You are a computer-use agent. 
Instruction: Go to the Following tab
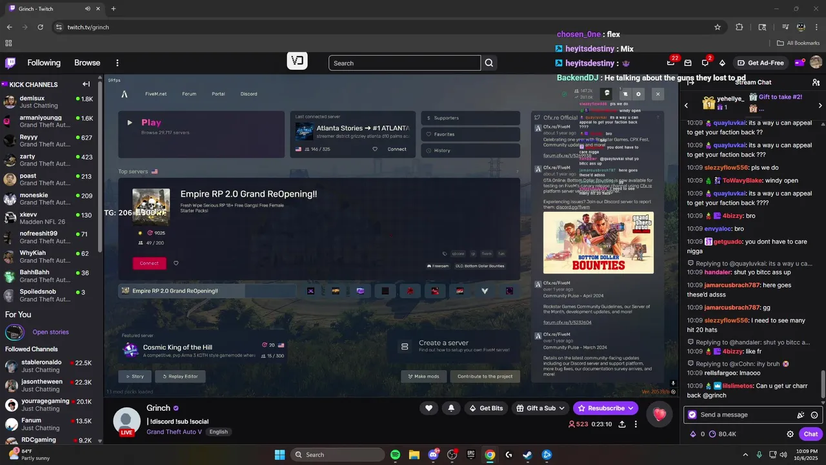coord(44,63)
